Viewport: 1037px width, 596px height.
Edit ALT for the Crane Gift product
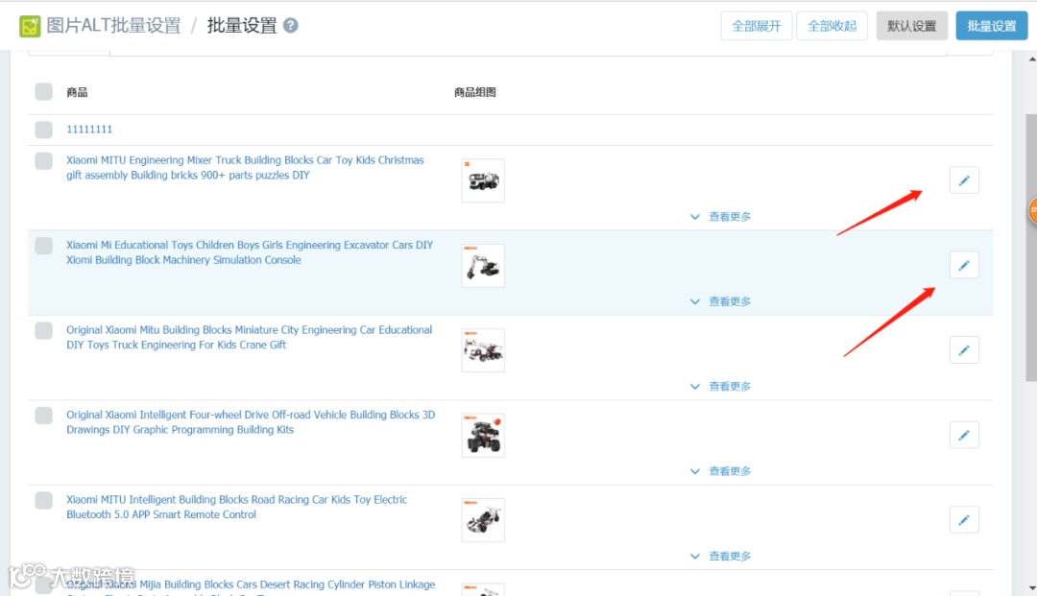click(x=964, y=350)
